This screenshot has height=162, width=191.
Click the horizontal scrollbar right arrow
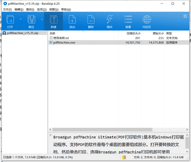[187, 130]
